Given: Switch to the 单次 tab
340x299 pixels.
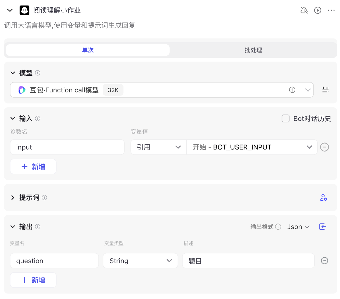Looking at the screenshot, I should [x=88, y=50].
